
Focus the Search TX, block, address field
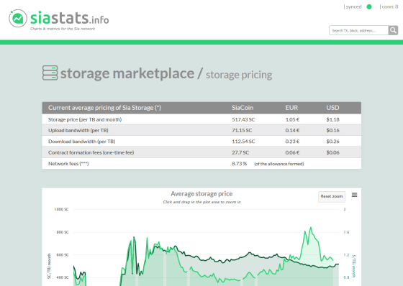358,30
